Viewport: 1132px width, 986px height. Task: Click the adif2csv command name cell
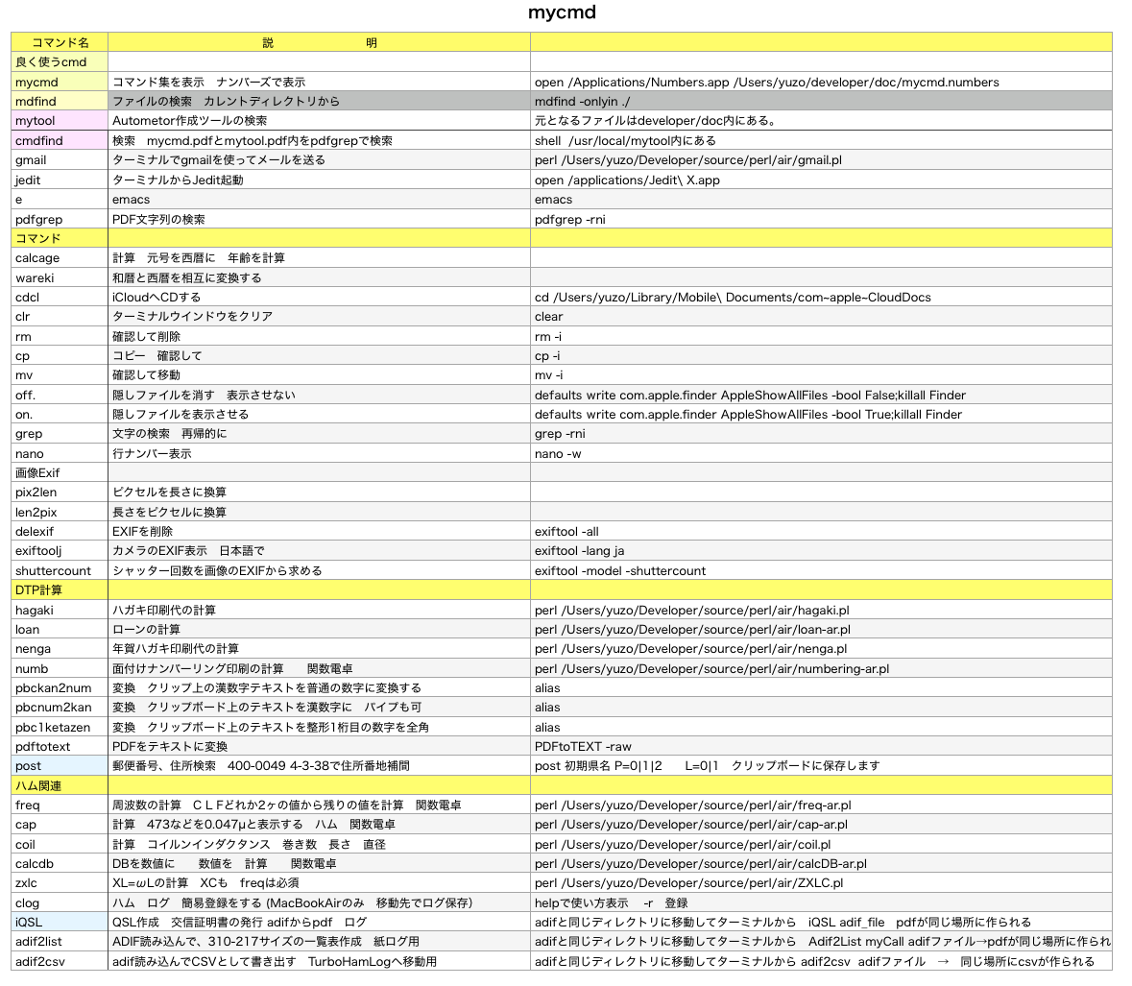coord(60,961)
